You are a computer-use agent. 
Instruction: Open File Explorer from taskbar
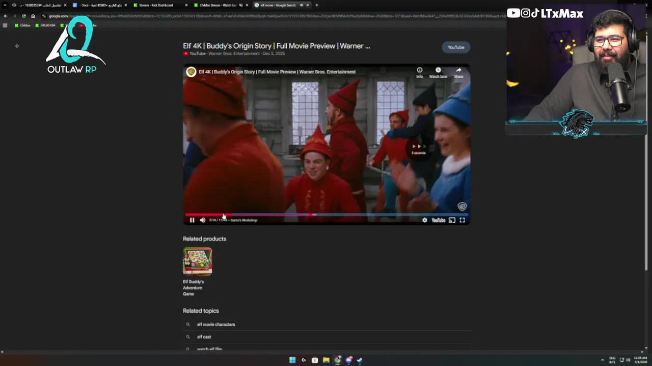click(x=326, y=360)
